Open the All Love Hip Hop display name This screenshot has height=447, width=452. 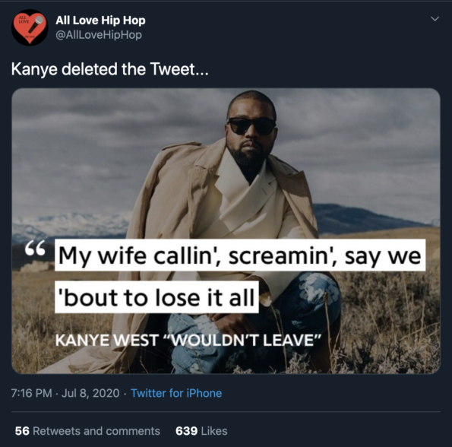click(100, 21)
